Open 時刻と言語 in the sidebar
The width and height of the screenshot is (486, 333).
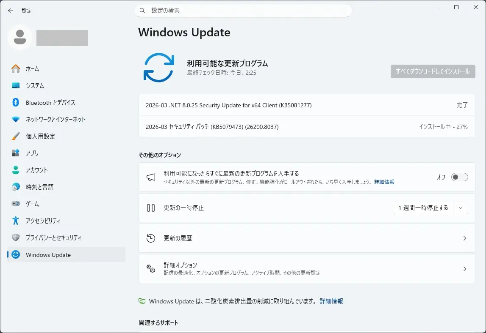click(x=39, y=187)
